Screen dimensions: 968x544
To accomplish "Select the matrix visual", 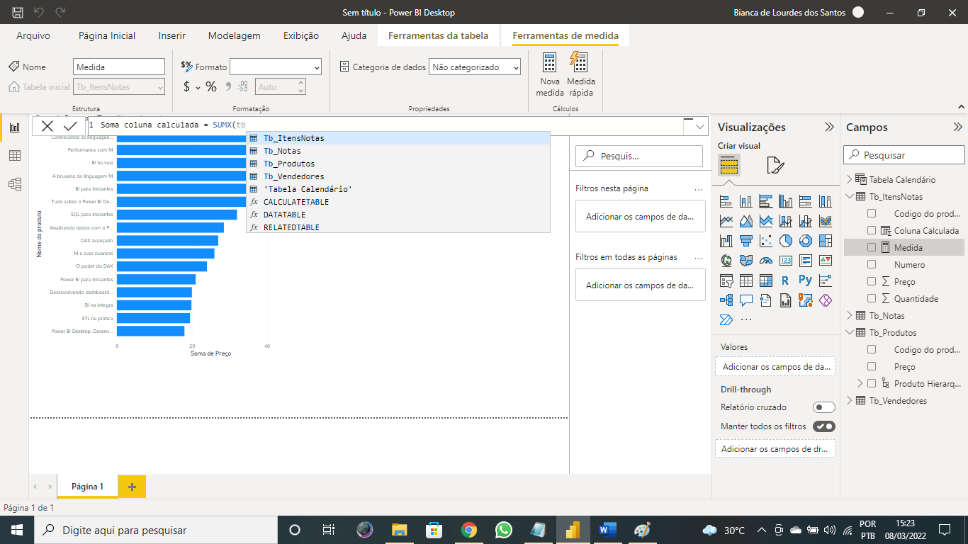I will pos(766,280).
